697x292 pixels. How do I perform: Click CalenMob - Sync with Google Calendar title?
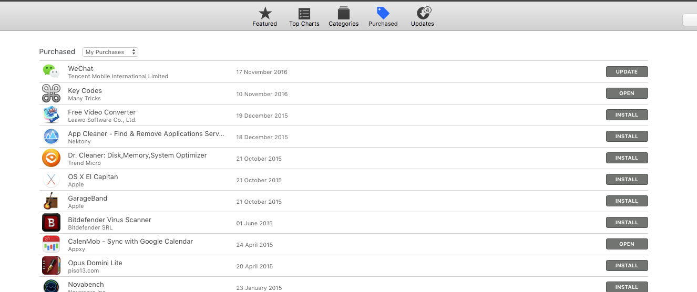(130, 242)
